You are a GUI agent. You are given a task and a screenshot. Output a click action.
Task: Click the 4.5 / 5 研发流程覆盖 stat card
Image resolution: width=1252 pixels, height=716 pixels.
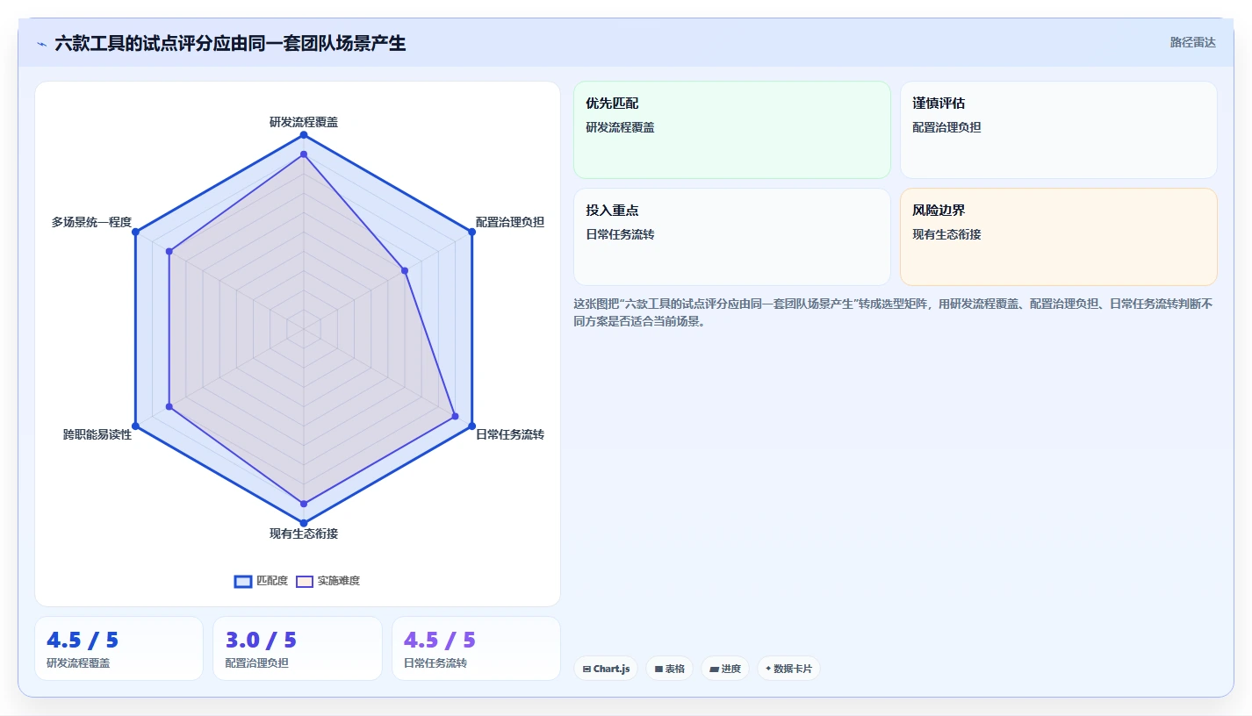pyautogui.click(x=119, y=648)
